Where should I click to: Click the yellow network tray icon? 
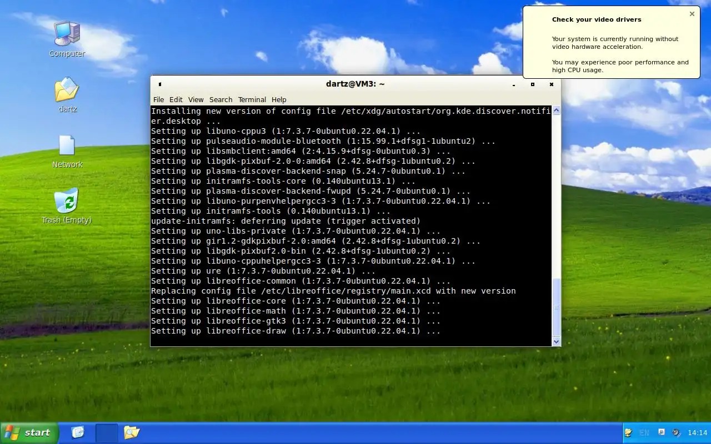tap(628, 432)
